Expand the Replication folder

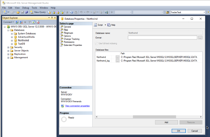(x=8, y=54)
